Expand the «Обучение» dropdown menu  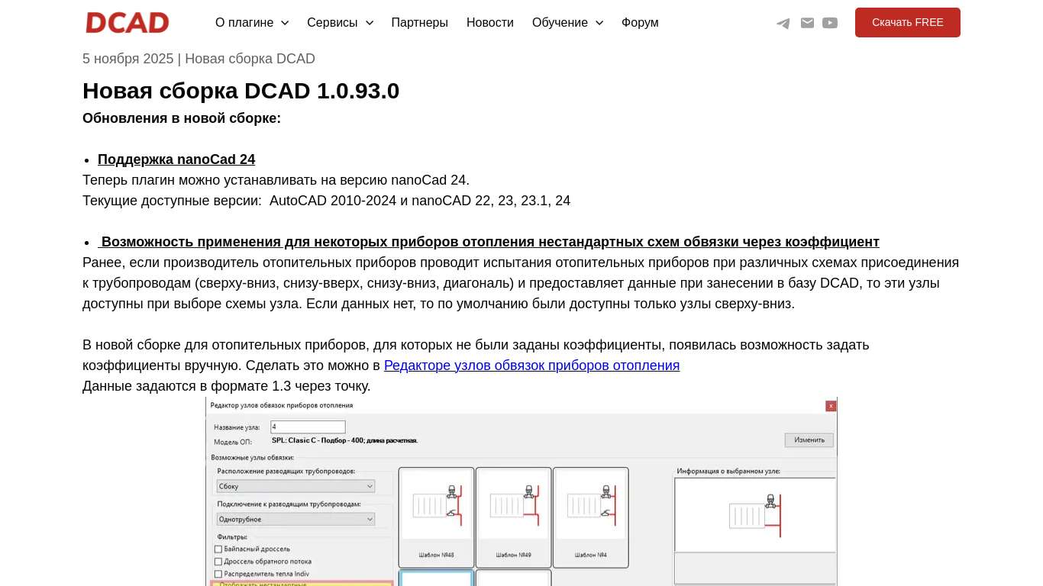pos(568,23)
